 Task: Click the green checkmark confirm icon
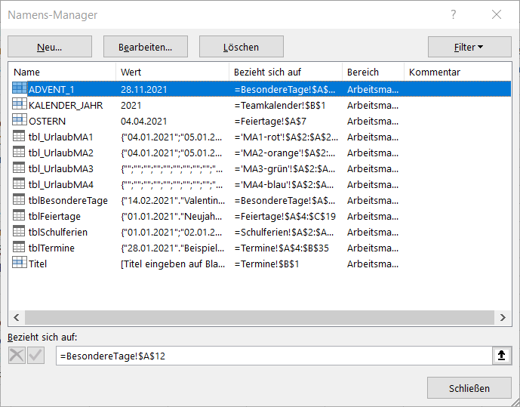[35, 356]
